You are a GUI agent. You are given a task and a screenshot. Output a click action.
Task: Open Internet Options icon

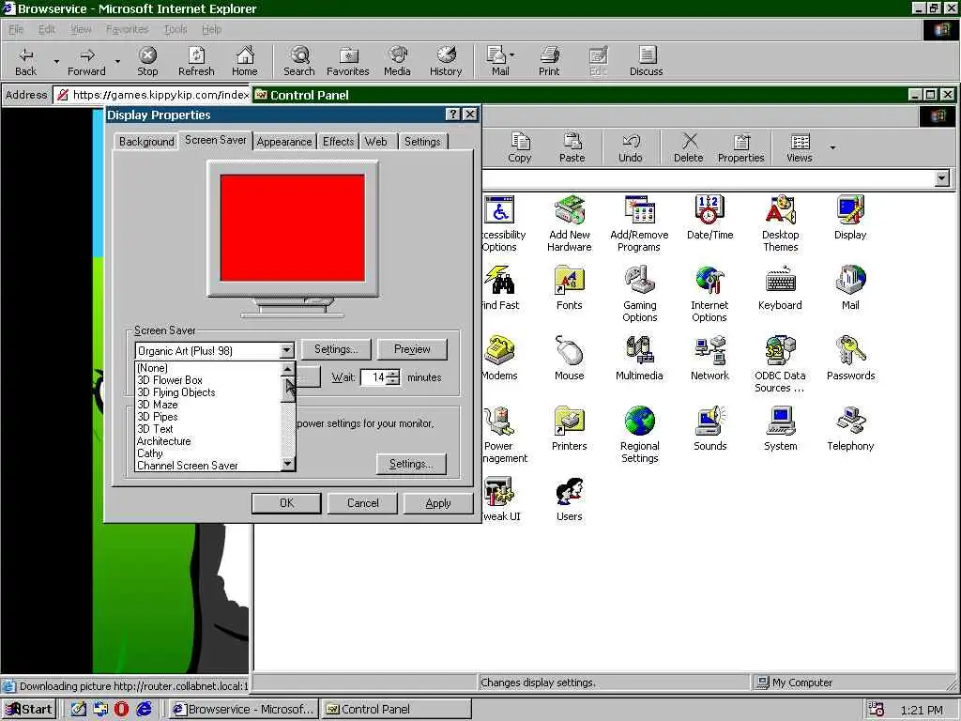pos(709,294)
